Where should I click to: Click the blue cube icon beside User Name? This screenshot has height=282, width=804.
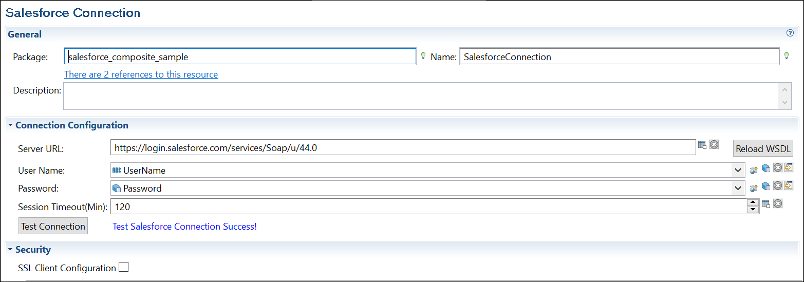coord(766,168)
